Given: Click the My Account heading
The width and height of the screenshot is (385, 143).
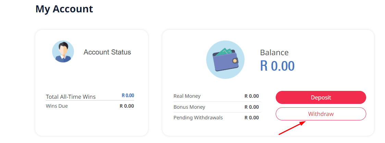Looking at the screenshot, I should click(x=64, y=9).
